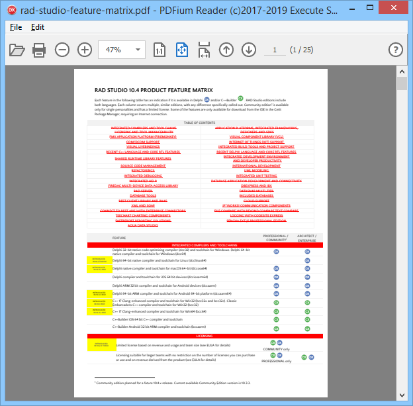Image resolution: width=413 pixels, height=406 pixels.
Task: Open the COM/DCOM Support contents link
Action: coord(143,142)
